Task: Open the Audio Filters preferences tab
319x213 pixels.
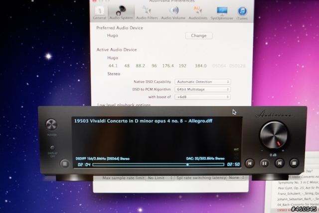Action: [147, 13]
